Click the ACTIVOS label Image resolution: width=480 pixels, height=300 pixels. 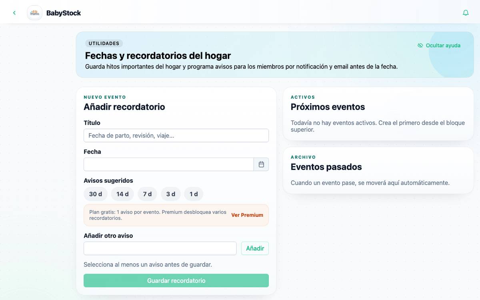303,97
